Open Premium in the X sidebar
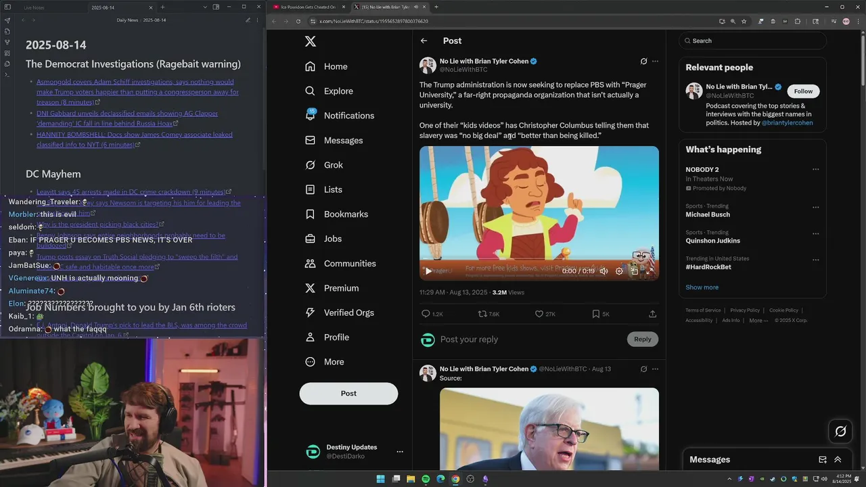Image resolution: width=866 pixels, height=487 pixels. (332, 288)
